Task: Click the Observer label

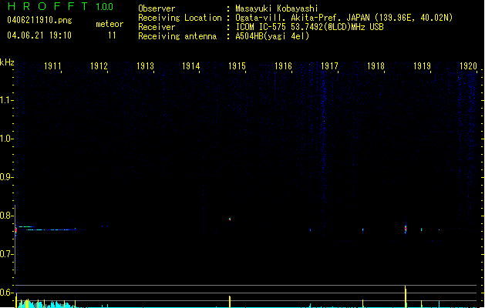Action: coord(157,8)
